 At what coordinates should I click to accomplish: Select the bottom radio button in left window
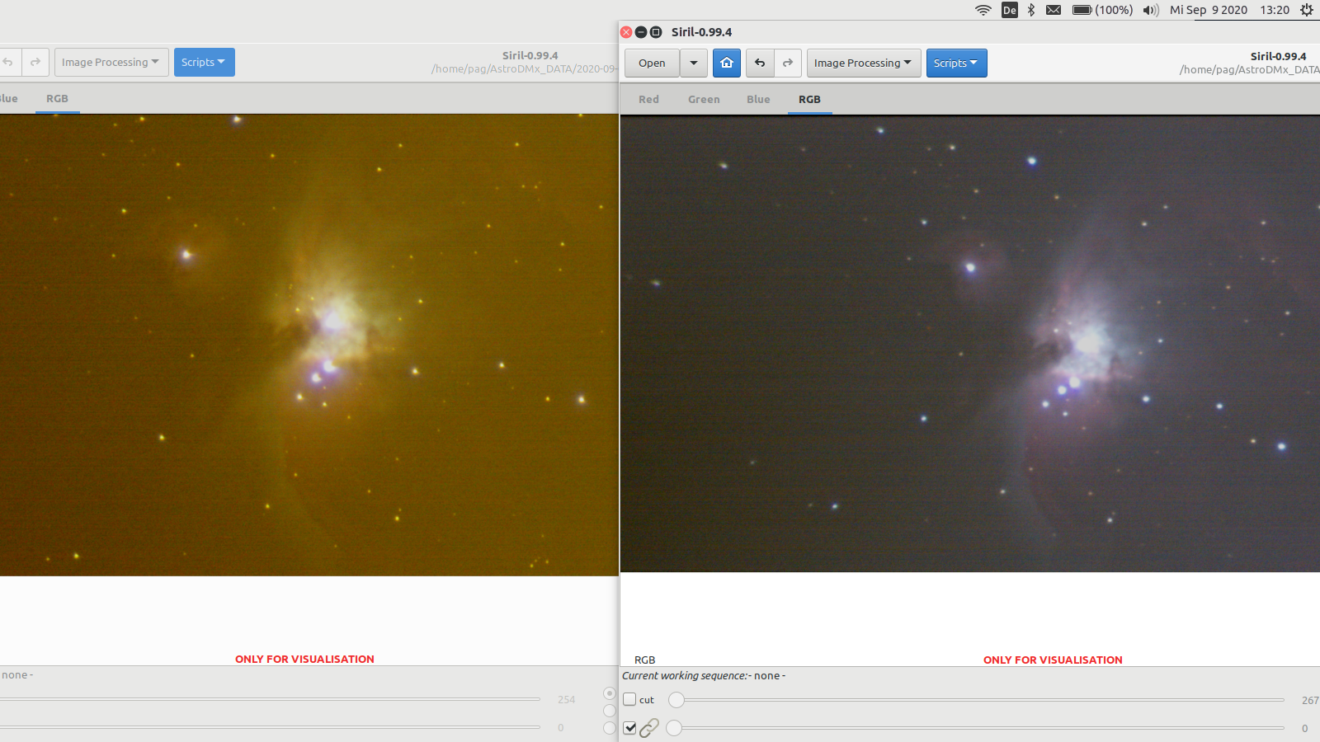point(610,728)
